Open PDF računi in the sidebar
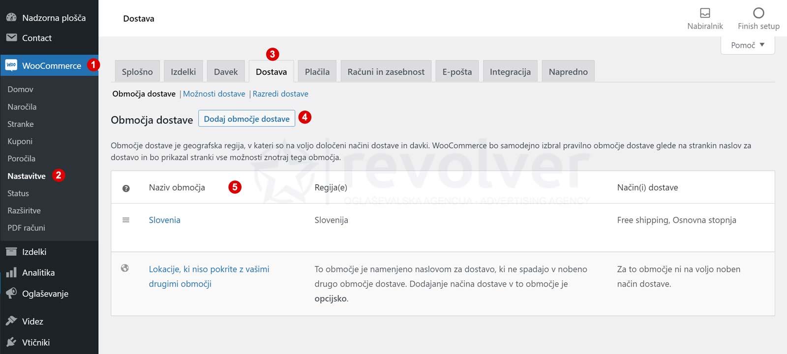This screenshot has width=787, height=354. click(26, 228)
